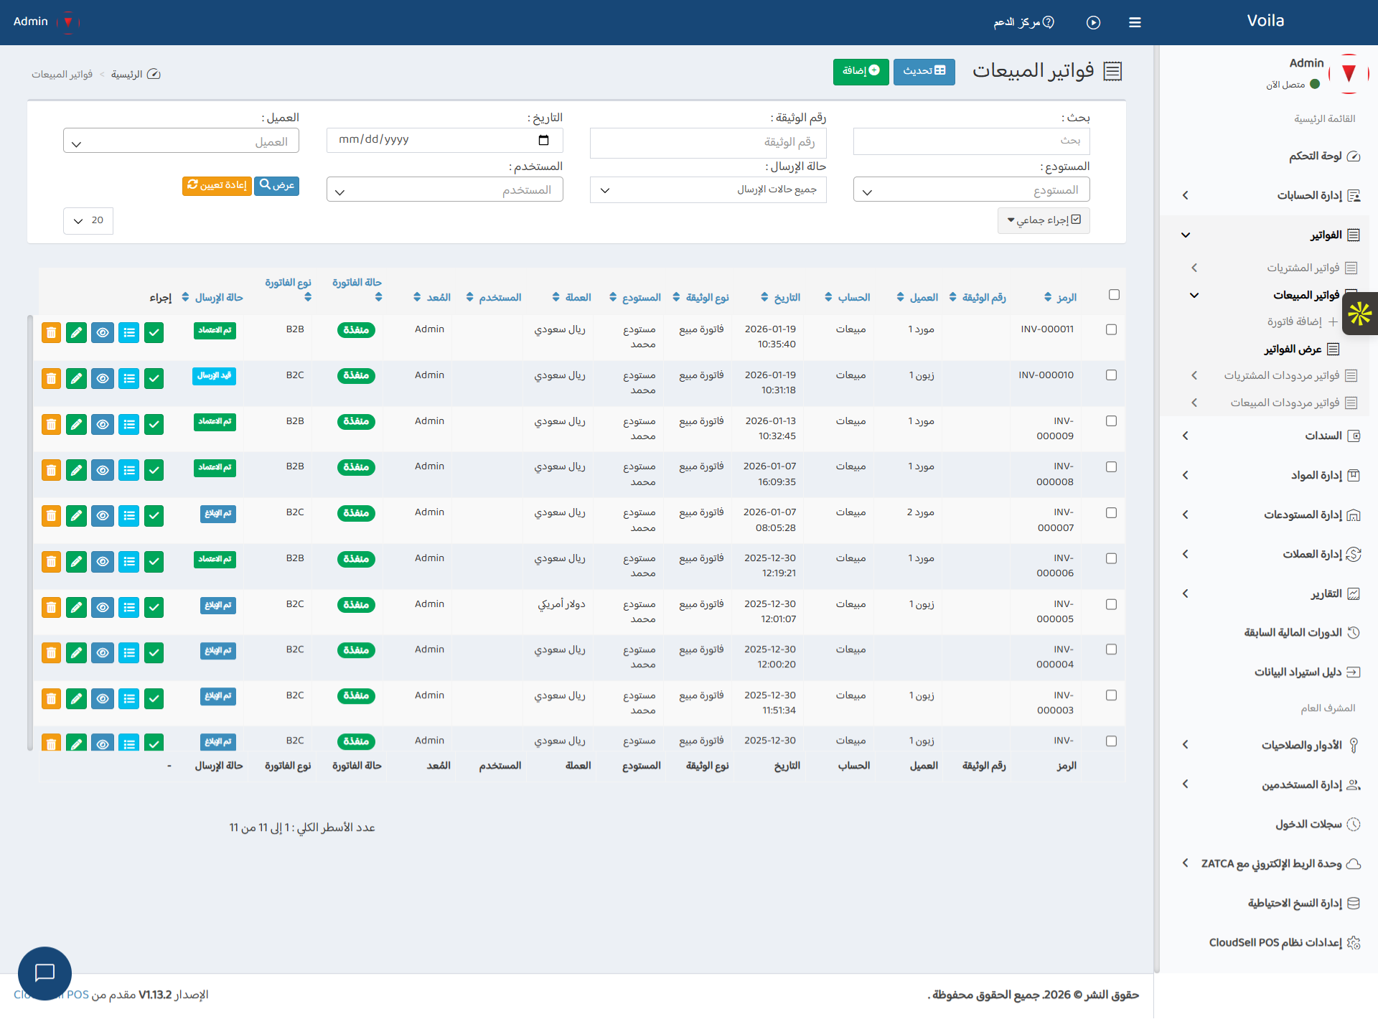Edit invoice INV-000010 with the pencil icon
Screen dimensions: 1378x1019
(77, 379)
